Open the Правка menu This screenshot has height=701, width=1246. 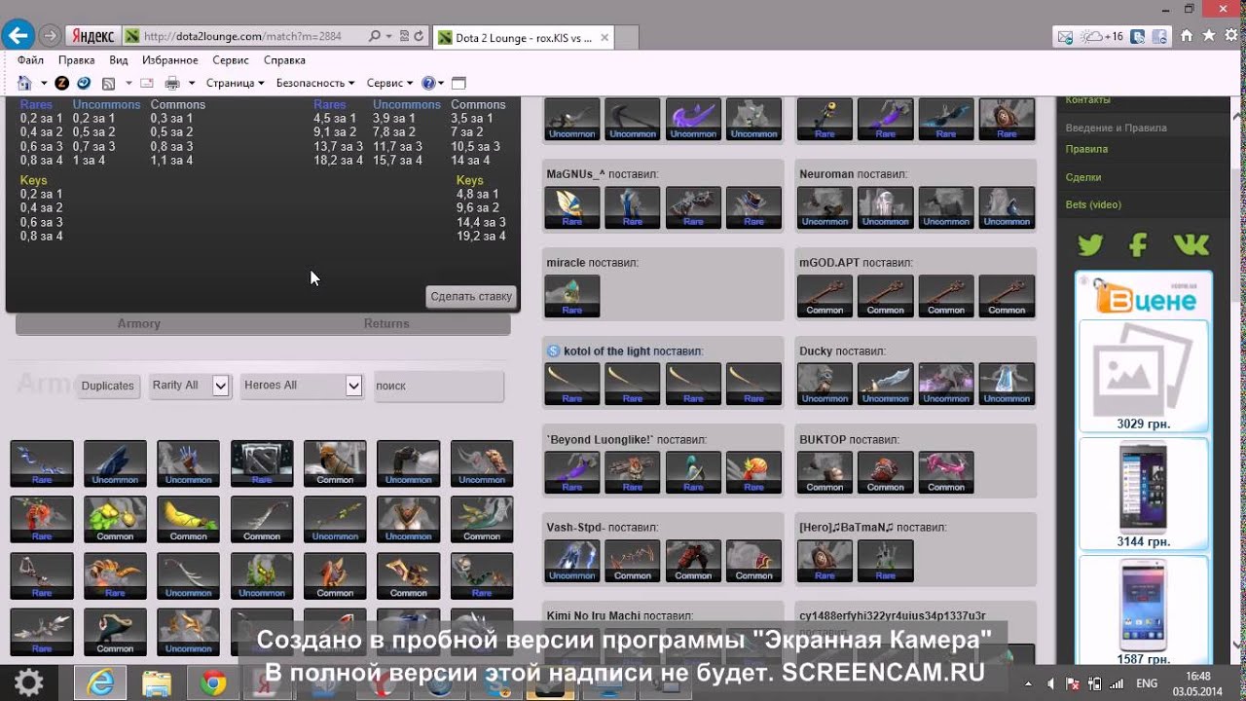coord(77,59)
